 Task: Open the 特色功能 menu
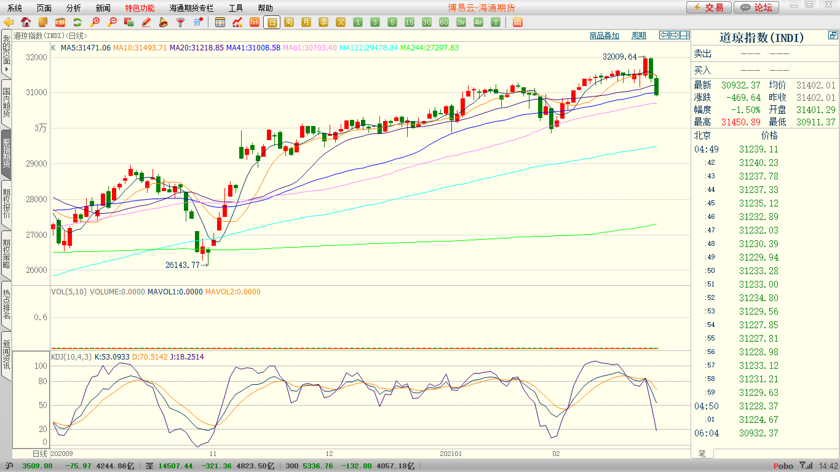pyautogui.click(x=140, y=8)
